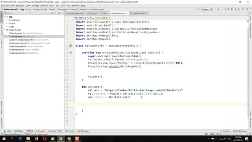Screen dimensions: 252x142
Task: Open the Terminal tool window
Action: [70, 131]
